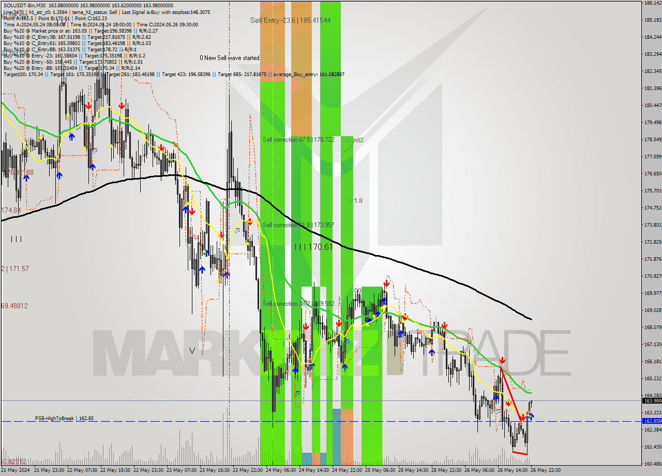Click the 'Sell Entry -23.6 | 185.41544' label
This screenshot has height=476, width=662.
pyautogui.click(x=290, y=20)
